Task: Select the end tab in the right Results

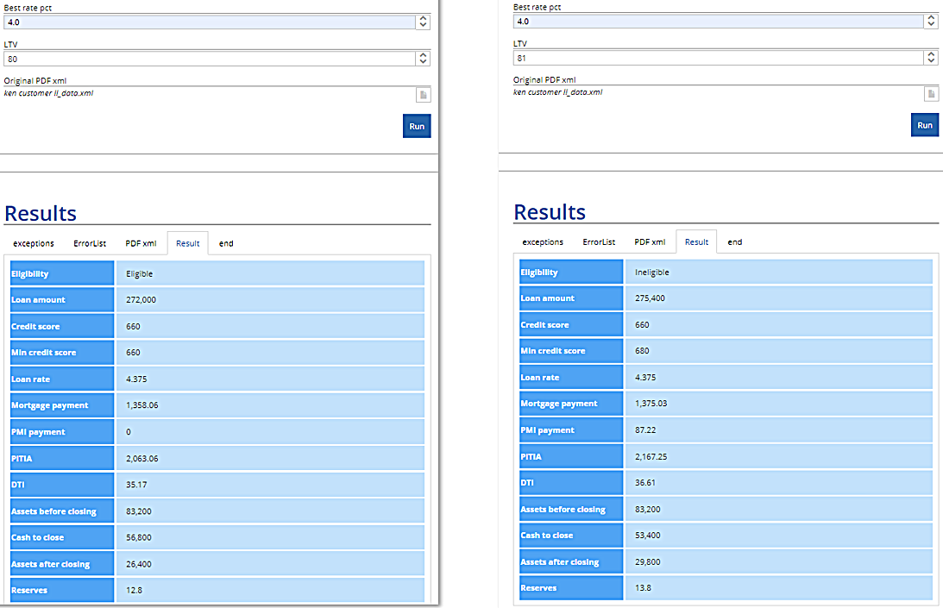Action: click(x=735, y=242)
